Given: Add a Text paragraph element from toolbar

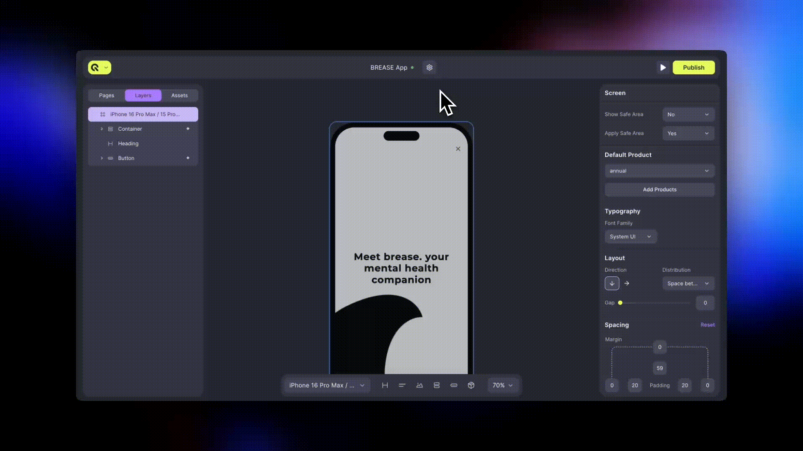Looking at the screenshot, I should click(402, 385).
